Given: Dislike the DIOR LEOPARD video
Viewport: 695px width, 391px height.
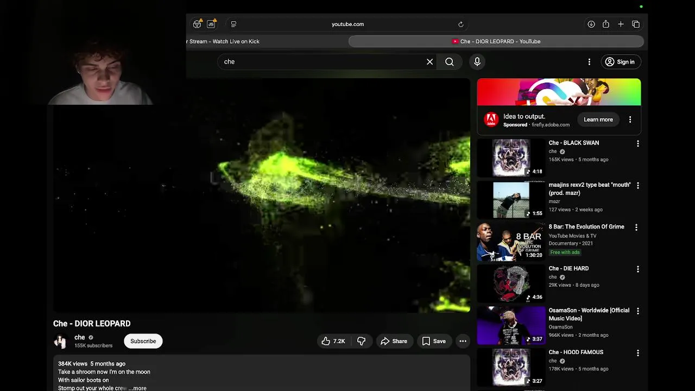Looking at the screenshot, I should 361,341.
